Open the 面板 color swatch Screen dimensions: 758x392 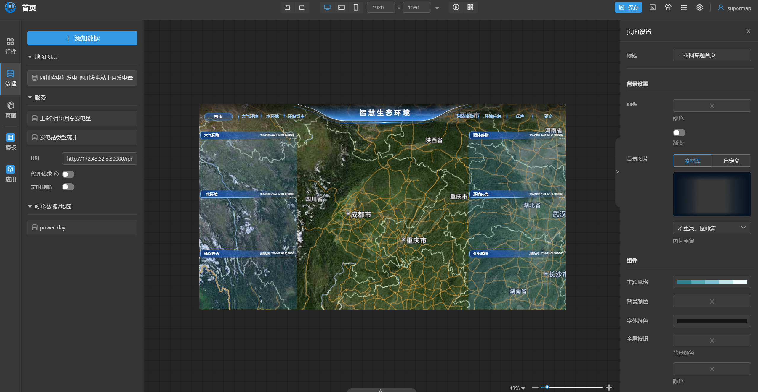[x=711, y=106]
